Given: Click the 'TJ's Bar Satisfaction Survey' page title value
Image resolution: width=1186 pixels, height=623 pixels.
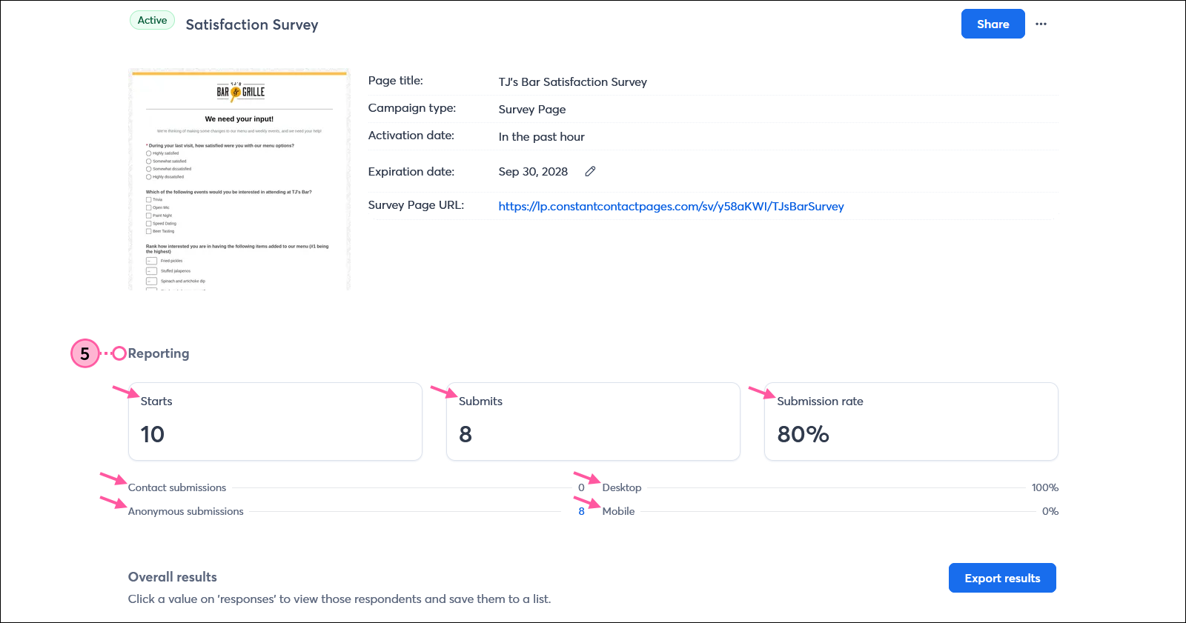Looking at the screenshot, I should [x=572, y=81].
